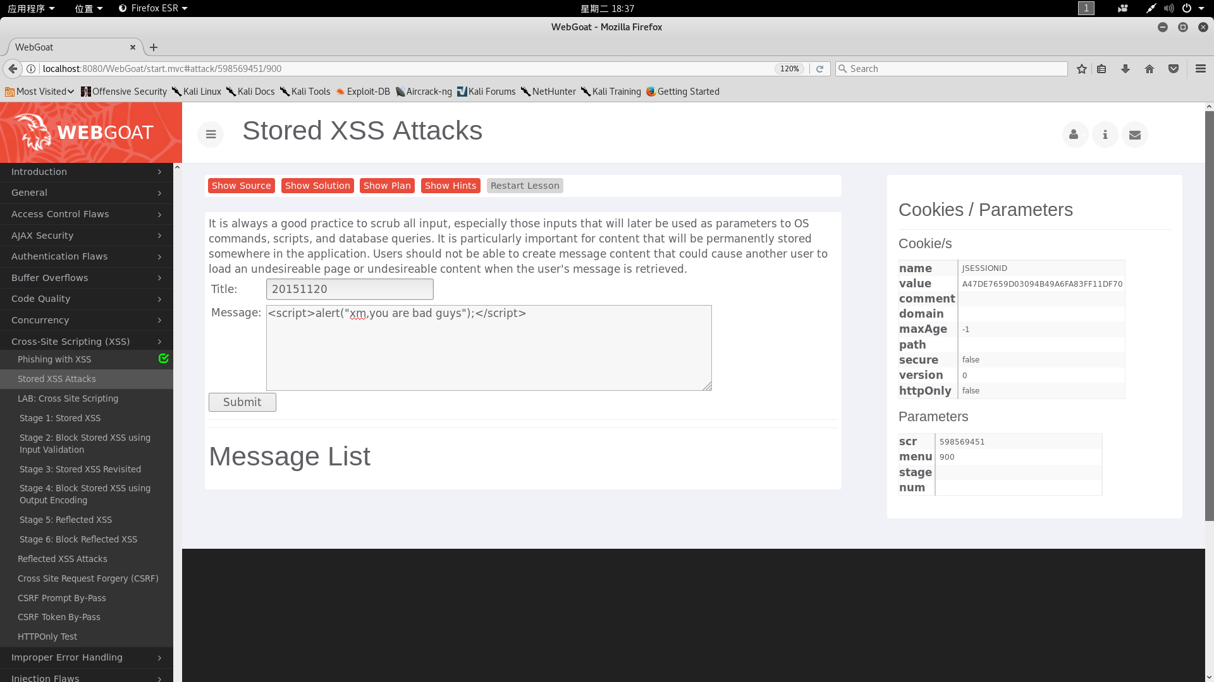Click the page vertical scrollbar
This screenshot has width=1214, height=682.
click(1209, 316)
